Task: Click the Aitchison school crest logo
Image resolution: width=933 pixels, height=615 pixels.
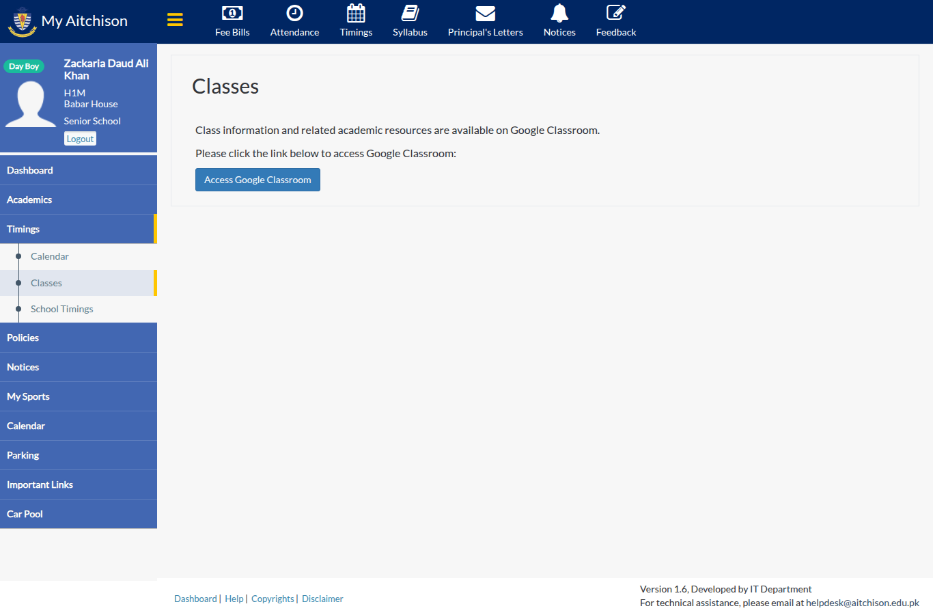Action: 22,21
